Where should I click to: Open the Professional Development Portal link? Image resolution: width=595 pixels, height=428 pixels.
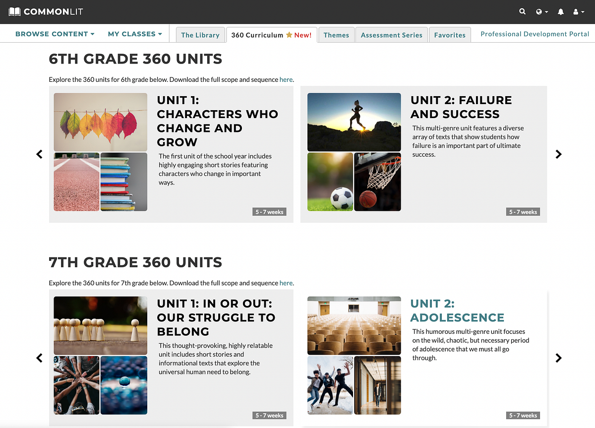(x=535, y=34)
